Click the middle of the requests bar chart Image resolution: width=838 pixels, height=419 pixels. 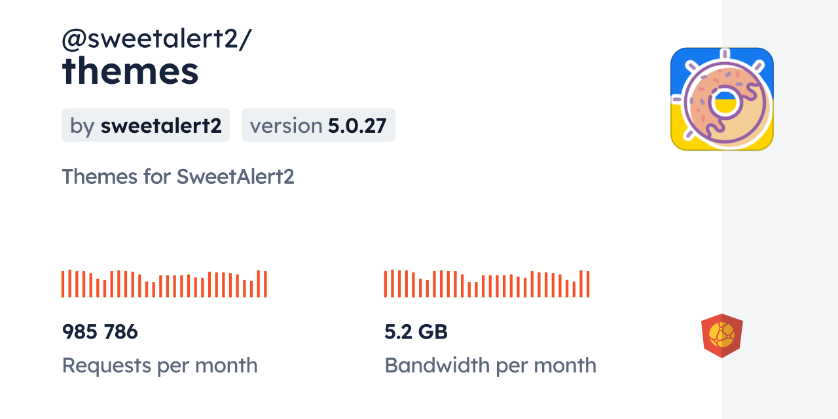pos(164,285)
